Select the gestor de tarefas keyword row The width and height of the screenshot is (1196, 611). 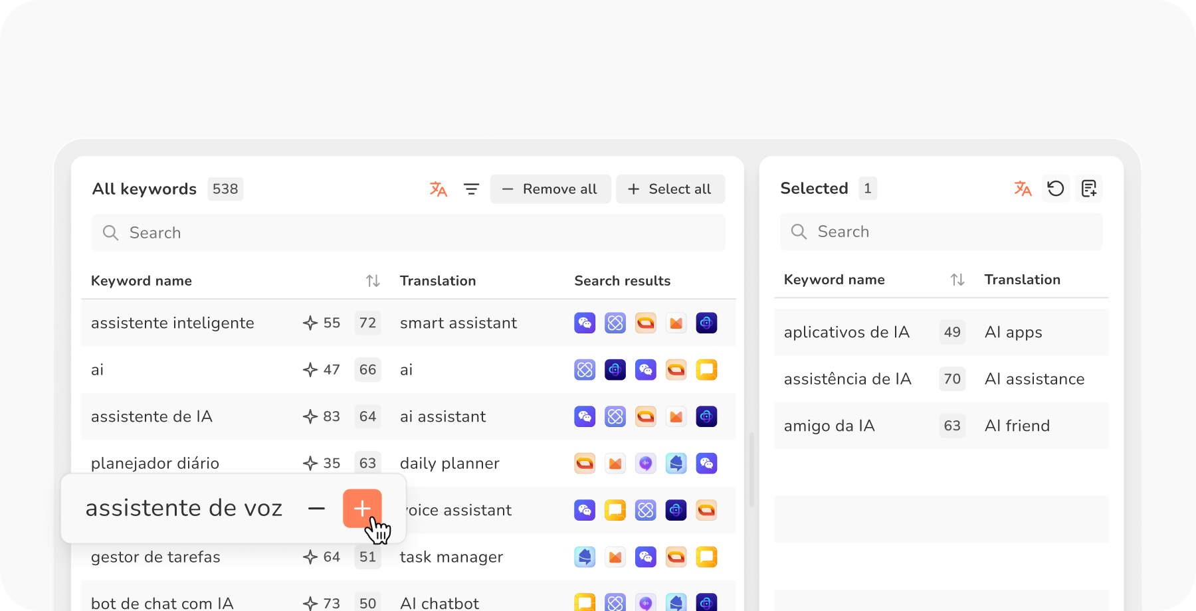(155, 557)
